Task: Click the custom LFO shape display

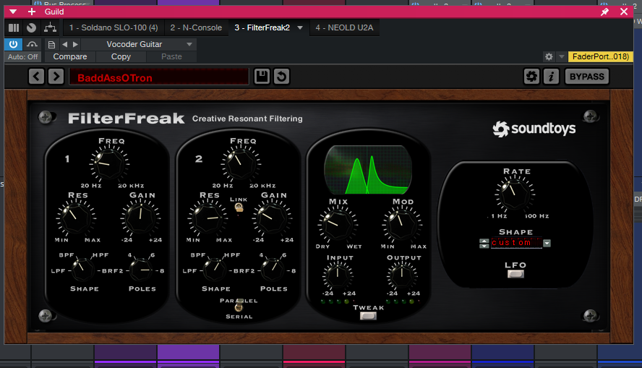Action: [x=516, y=243]
